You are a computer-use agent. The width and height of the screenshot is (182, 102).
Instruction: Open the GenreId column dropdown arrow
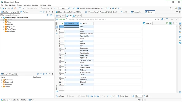click(77, 23)
